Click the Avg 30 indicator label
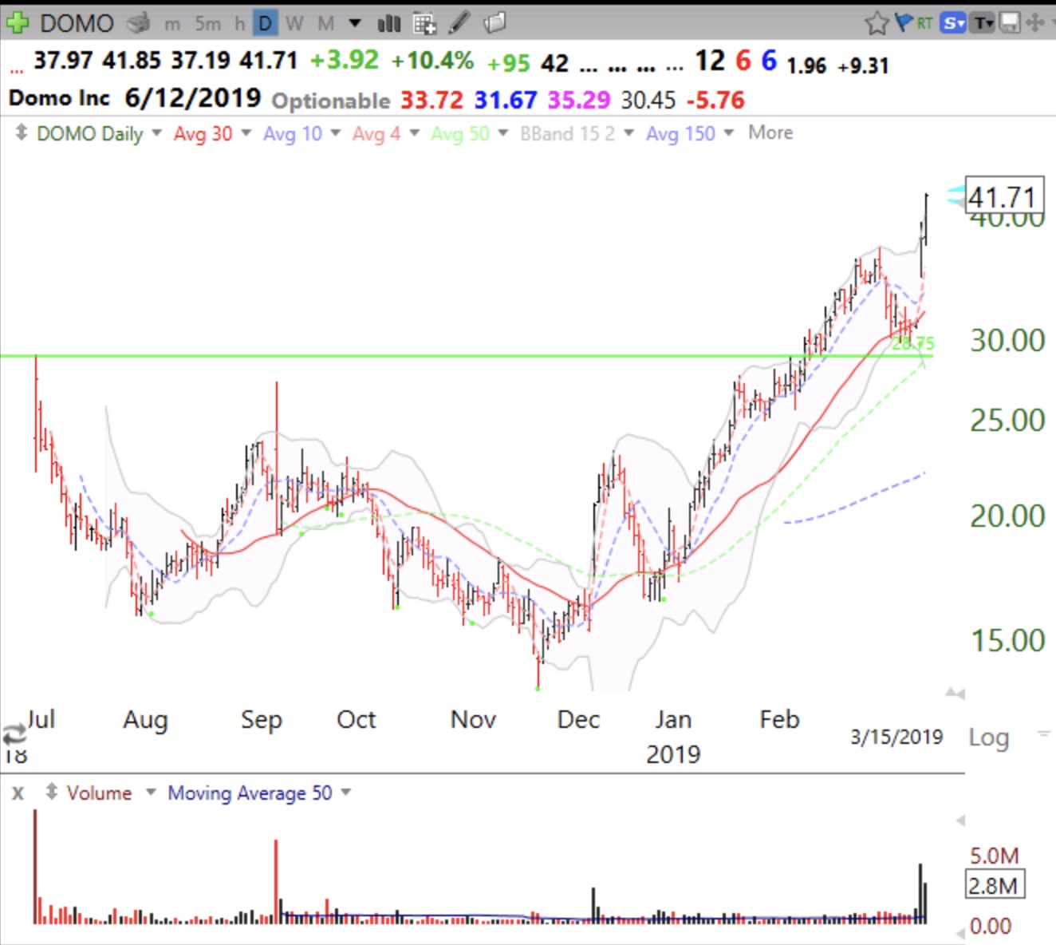This screenshot has width=1056, height=945. pos(203,133)
